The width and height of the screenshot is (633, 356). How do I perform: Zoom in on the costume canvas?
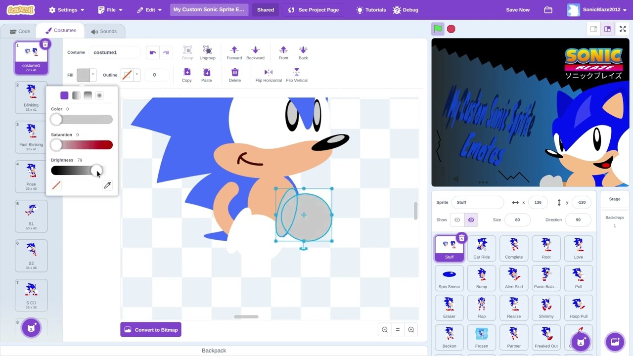coord(411,330)
